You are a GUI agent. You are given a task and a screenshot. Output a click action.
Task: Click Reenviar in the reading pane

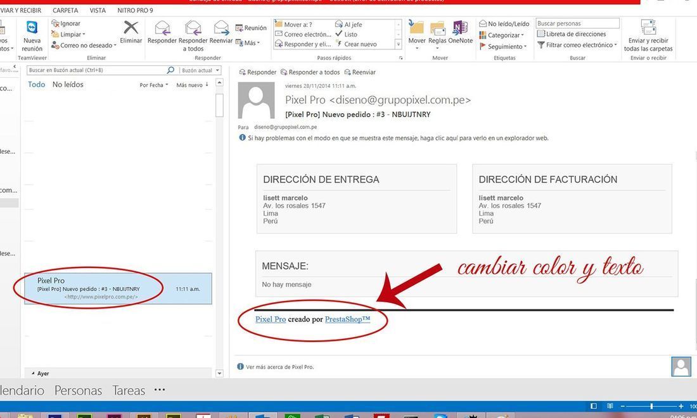pyautogui.click(x=360, y=72)
